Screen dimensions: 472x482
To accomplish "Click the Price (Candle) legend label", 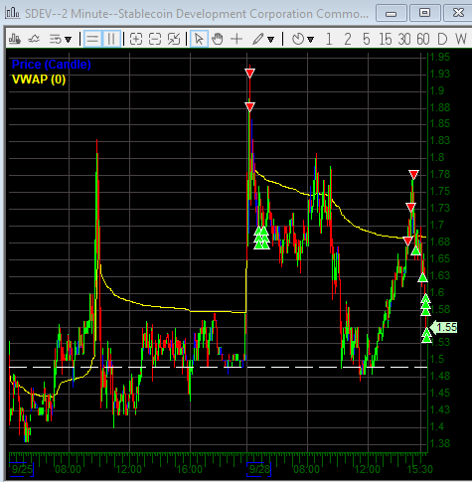I will (52, 65).
